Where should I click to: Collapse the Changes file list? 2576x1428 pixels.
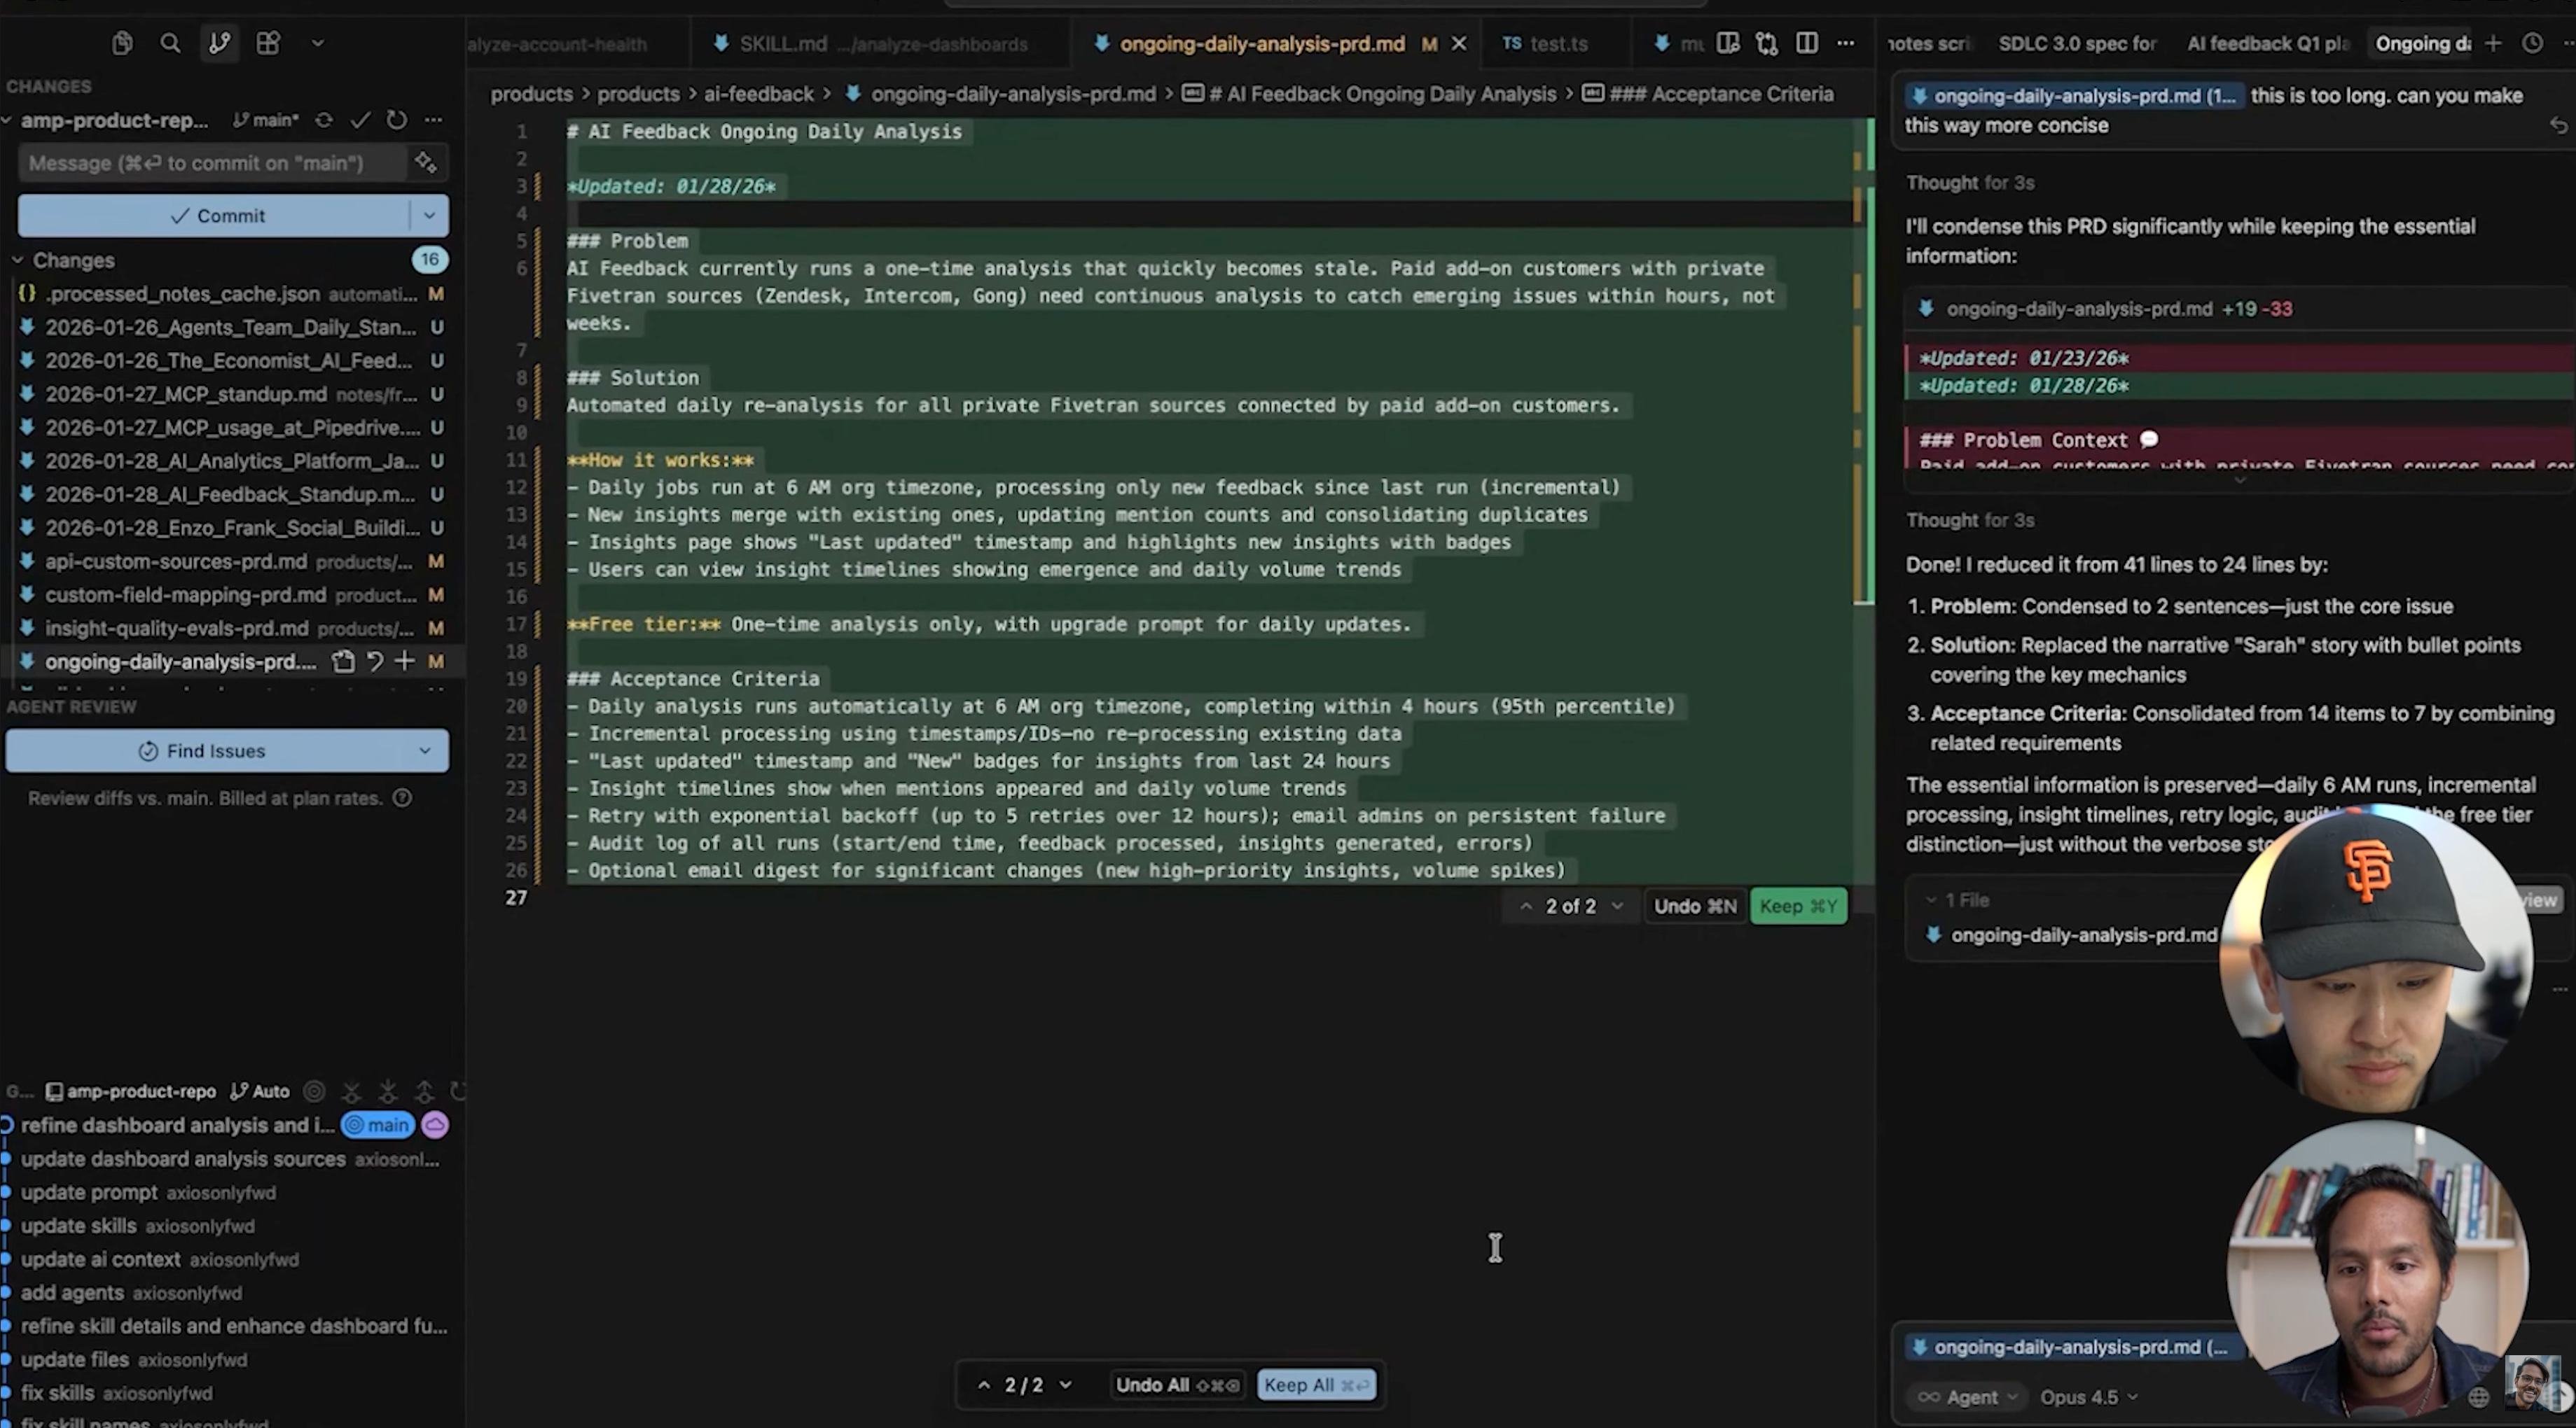(18, 260)
